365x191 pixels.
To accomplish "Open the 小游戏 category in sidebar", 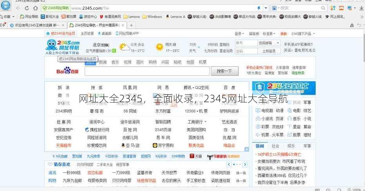I will tap(264, 118).
